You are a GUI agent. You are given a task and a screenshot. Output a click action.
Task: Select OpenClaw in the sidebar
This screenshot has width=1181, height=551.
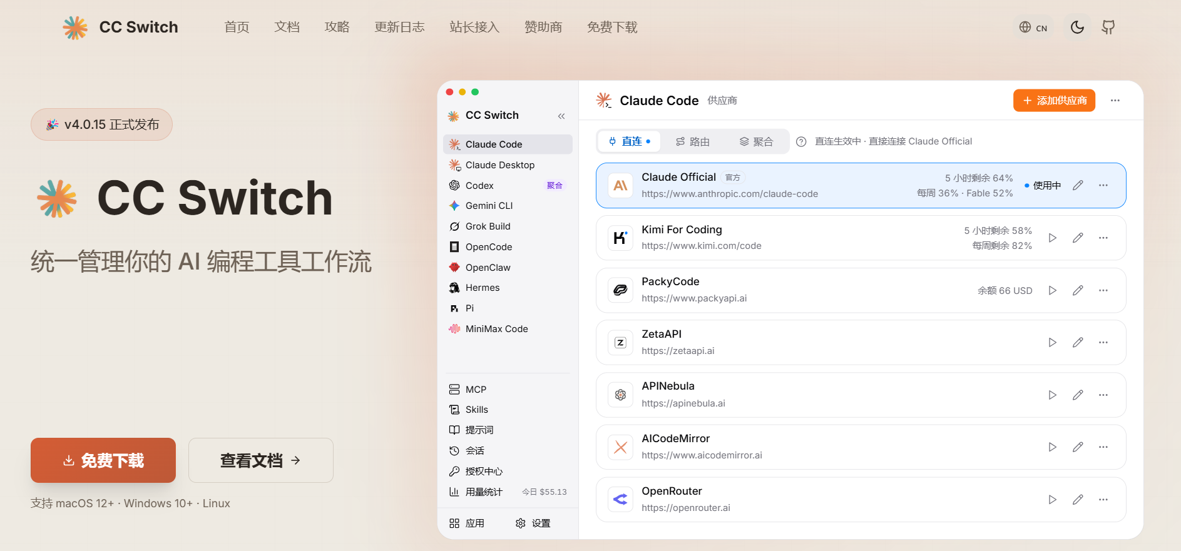pyautogui.click(x=508, y=268)
